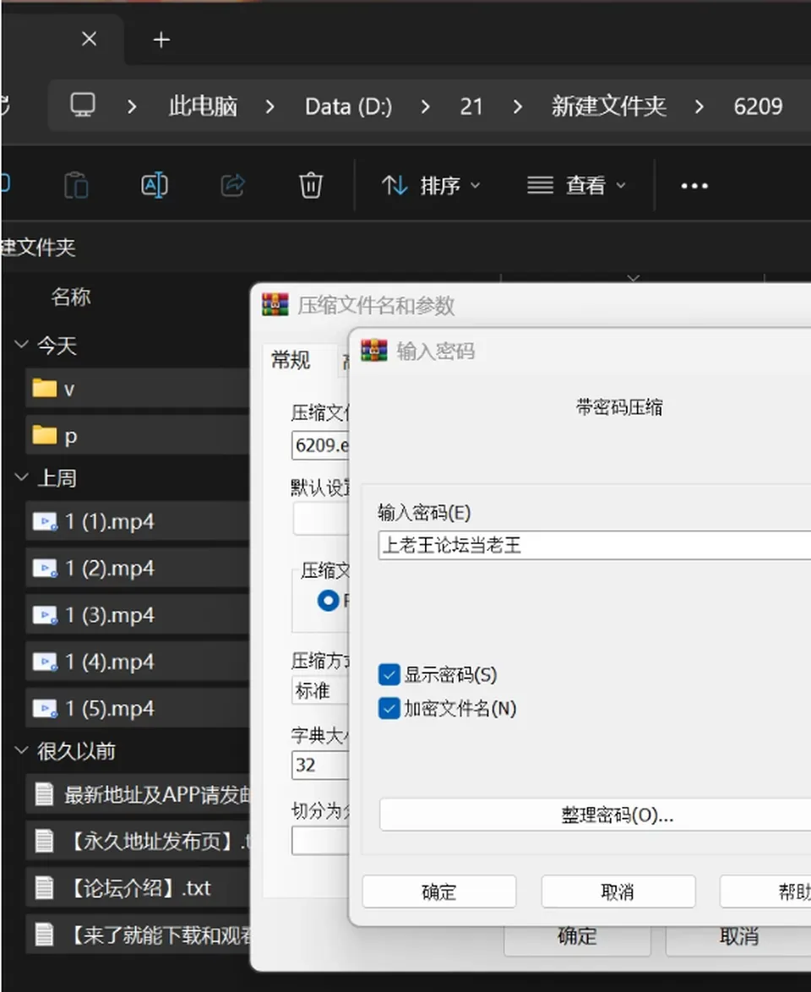Select the text file icon of 【永久地址发布页】
This screenshot has width=811, height=992.
pos(44,841)
